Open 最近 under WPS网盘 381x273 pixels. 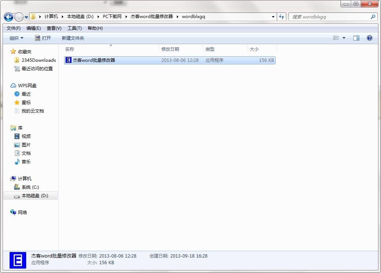26,94
